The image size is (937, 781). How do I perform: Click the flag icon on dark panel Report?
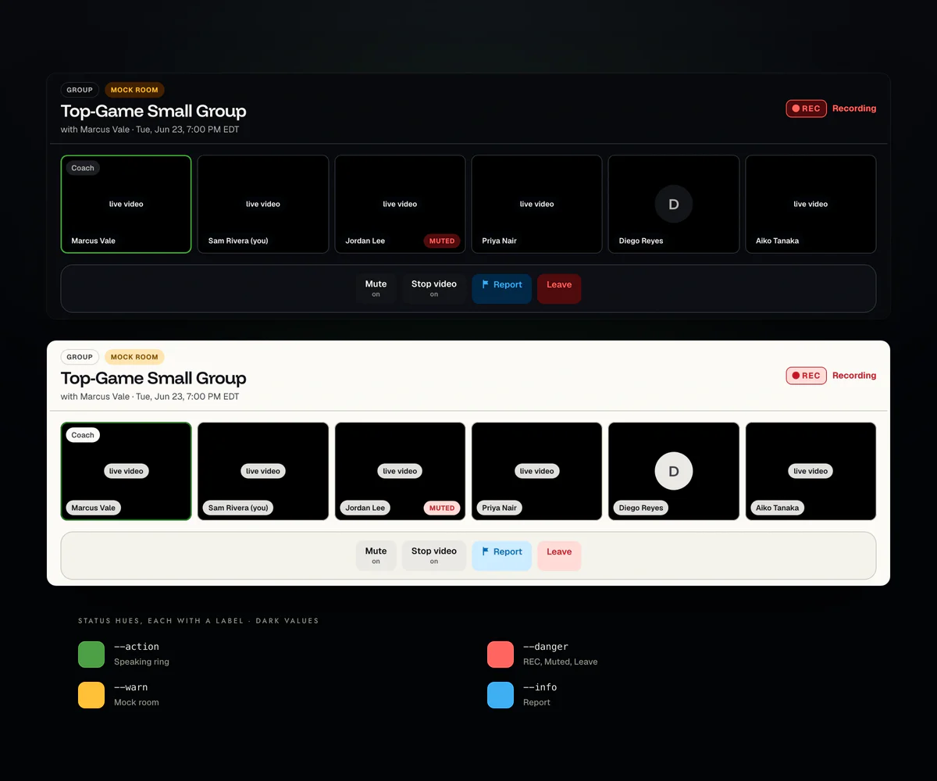[485, 284]
